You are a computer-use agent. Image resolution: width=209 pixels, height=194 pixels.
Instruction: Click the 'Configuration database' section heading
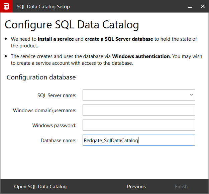41,77
